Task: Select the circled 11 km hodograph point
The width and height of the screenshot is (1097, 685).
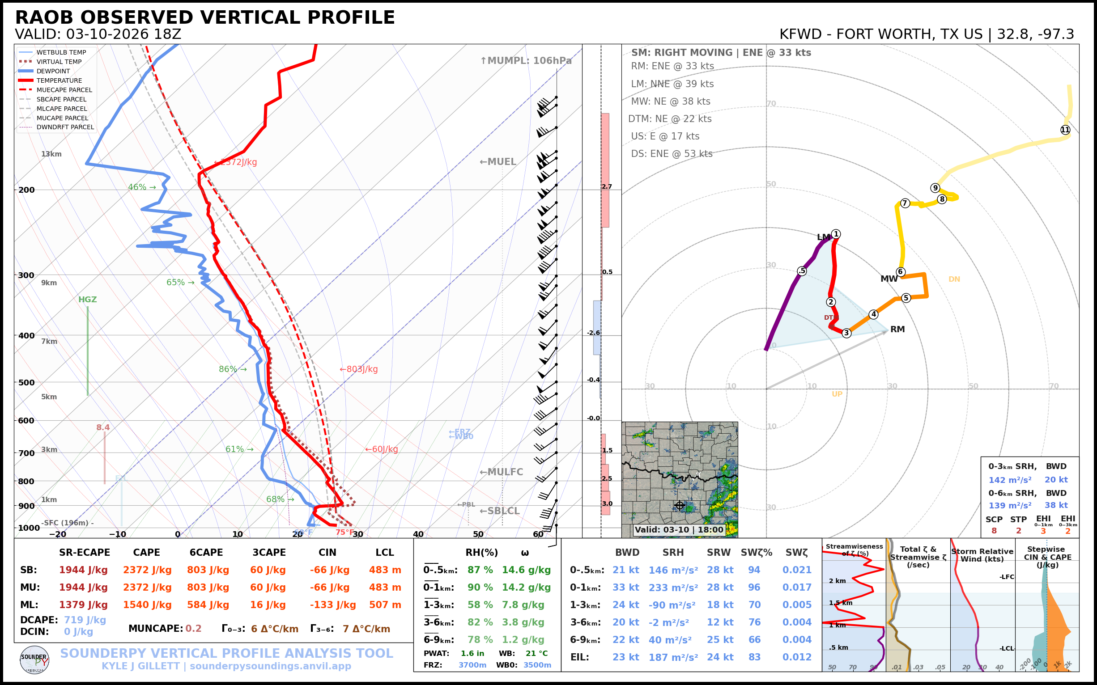Action: (x=1065, y=130)
